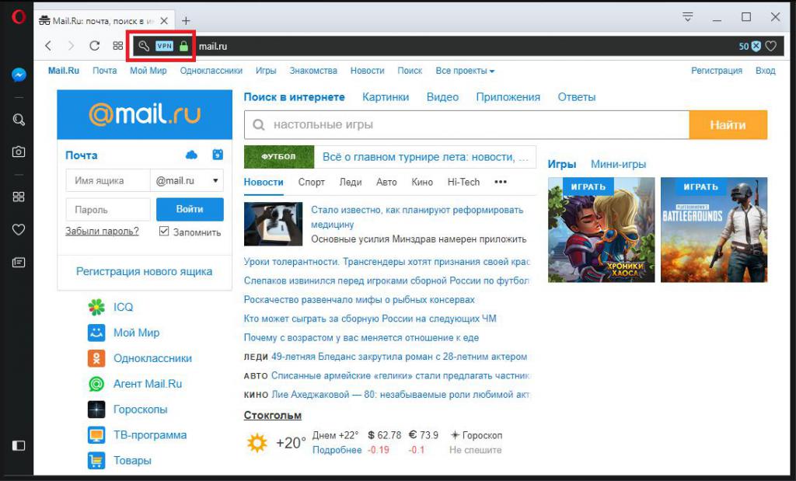Toggle the VPN badge
This screenshot has height=481, width=796.
[x=165, y=46]
